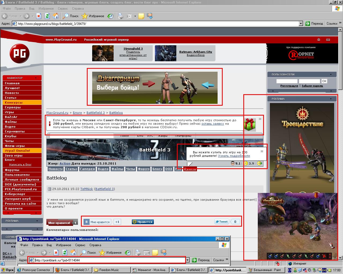The image size is (343, 274).
Task: Click the house icon in the red site header
Action: [319, 40]
